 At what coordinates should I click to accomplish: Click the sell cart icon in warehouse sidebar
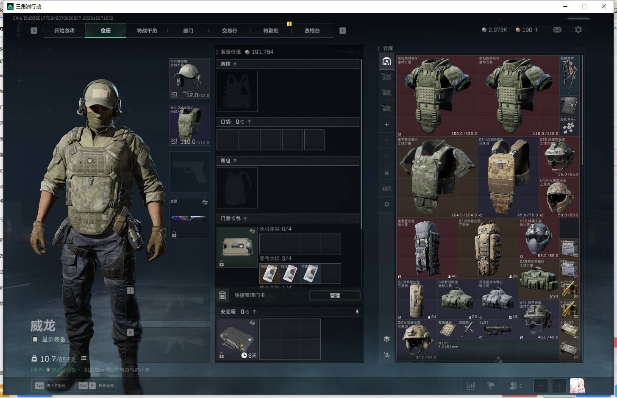[x=386, y=355]
